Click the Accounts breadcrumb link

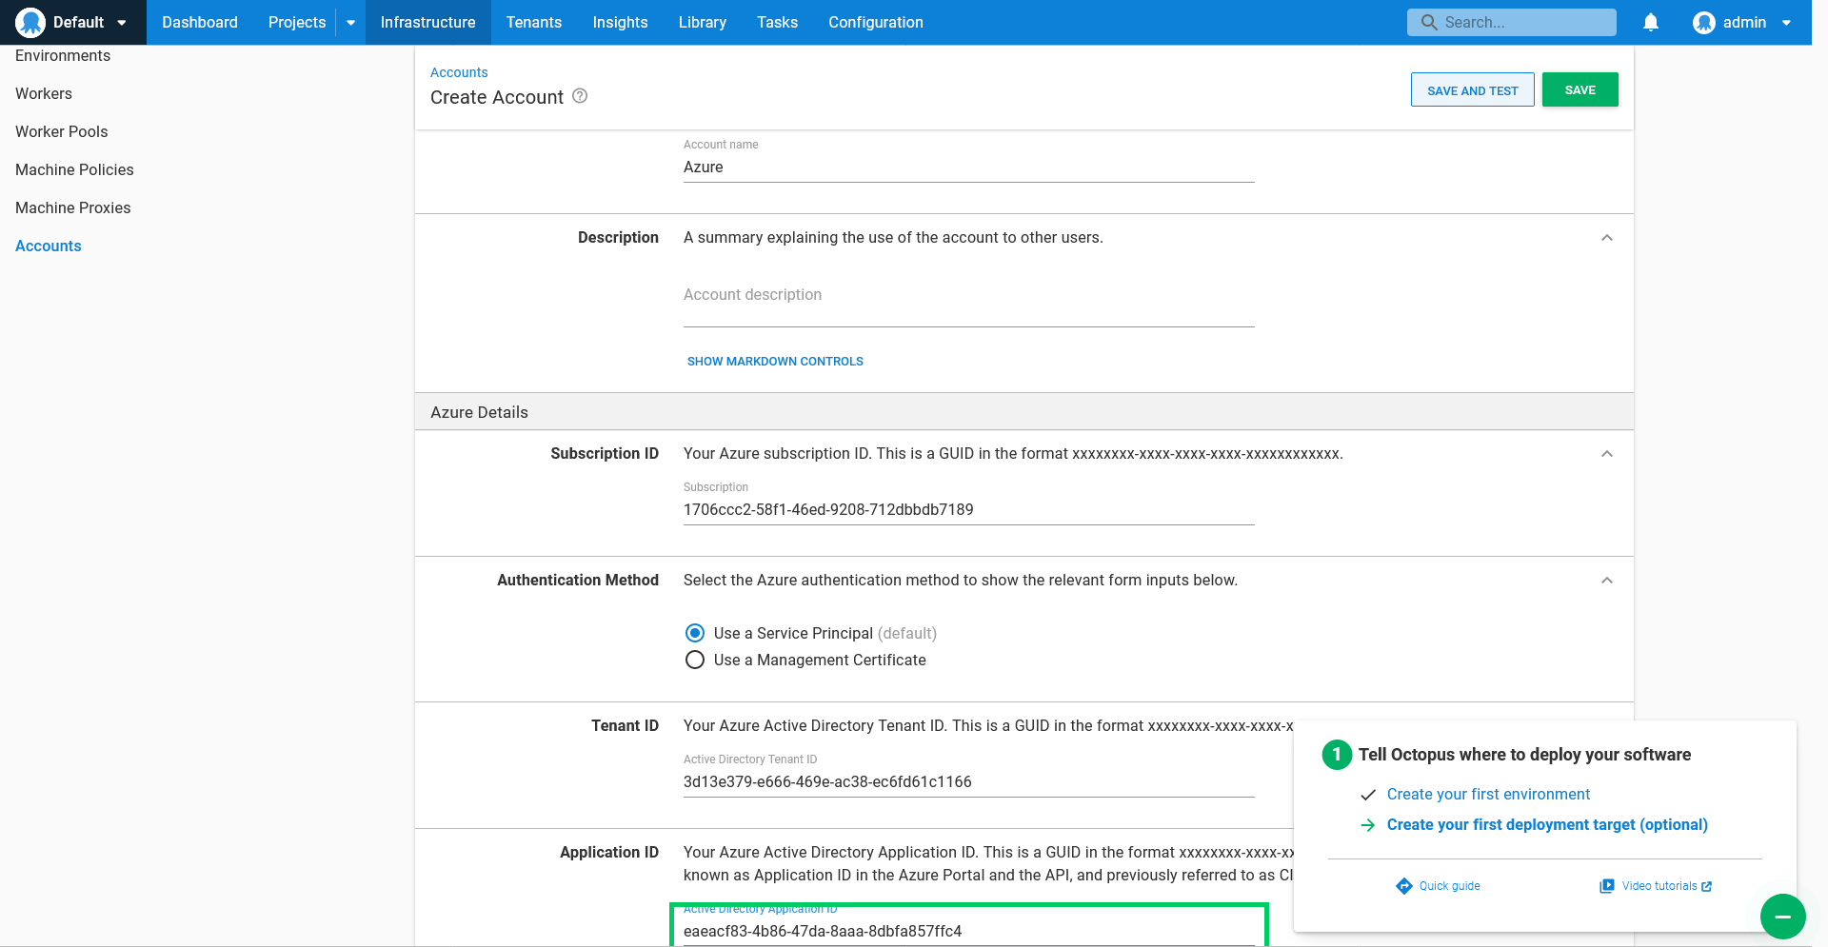(x=459, y=72)
